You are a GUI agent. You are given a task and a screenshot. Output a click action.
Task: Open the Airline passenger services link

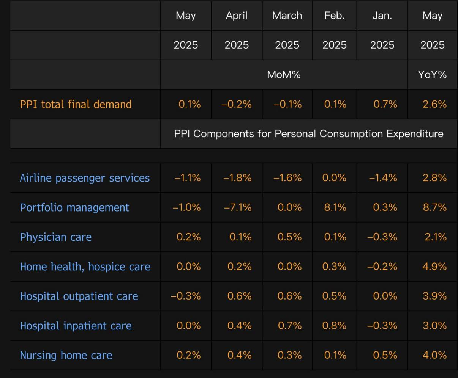coord(85,178)
